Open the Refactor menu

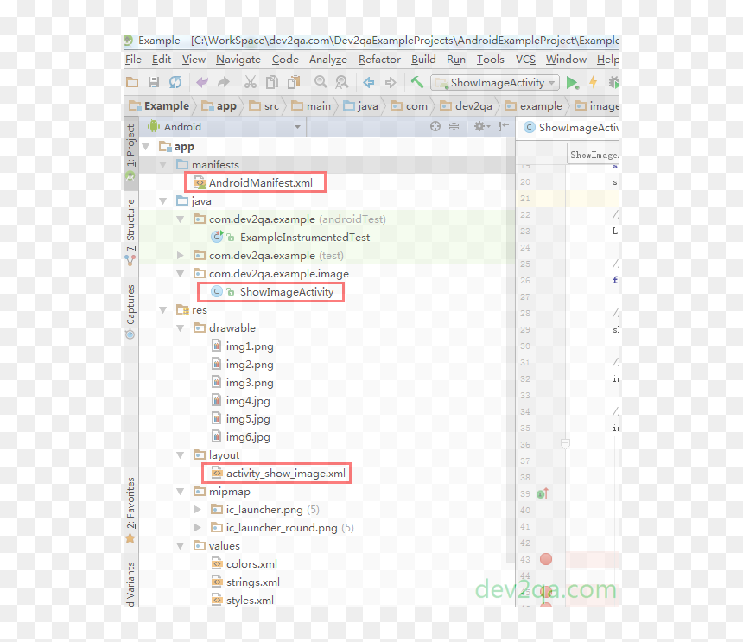point(379,60)
